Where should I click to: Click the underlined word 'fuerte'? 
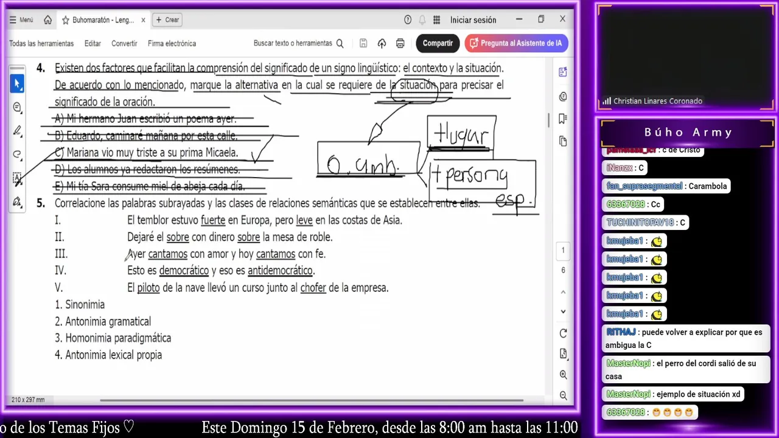click(x=213, y=220)
